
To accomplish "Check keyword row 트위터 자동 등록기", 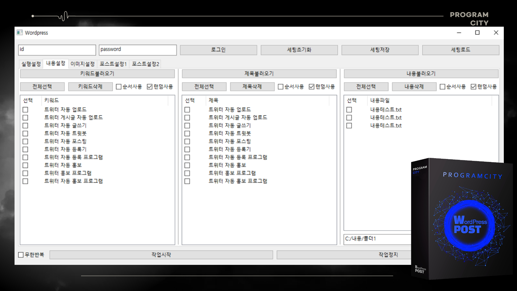I will point(25,150).
